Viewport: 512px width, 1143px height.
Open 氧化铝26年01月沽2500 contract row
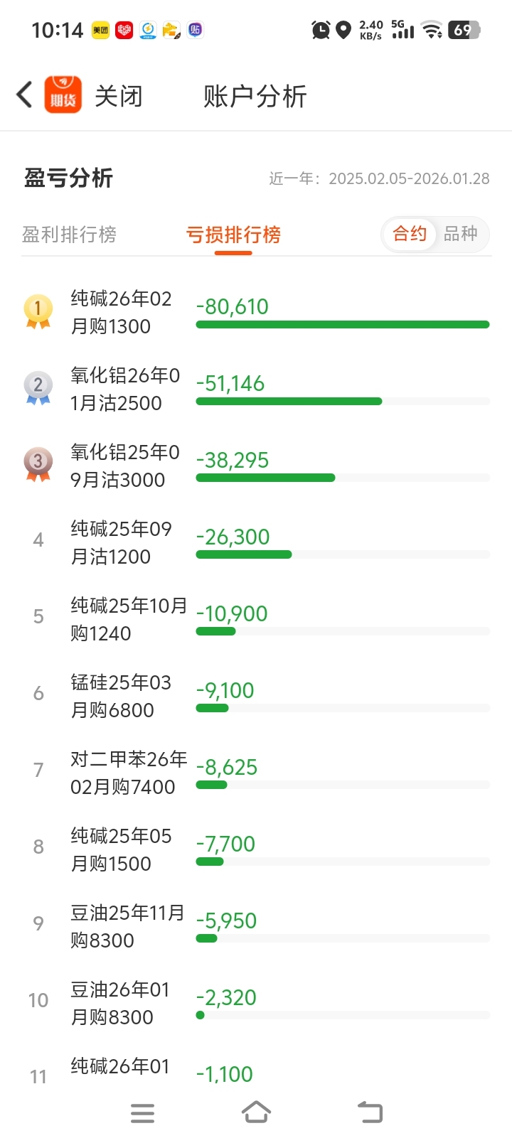(125, 389)
